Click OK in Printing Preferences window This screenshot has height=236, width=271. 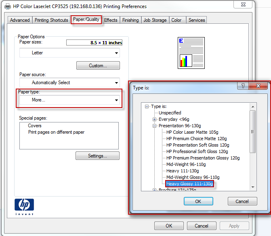tap(169, 226)
